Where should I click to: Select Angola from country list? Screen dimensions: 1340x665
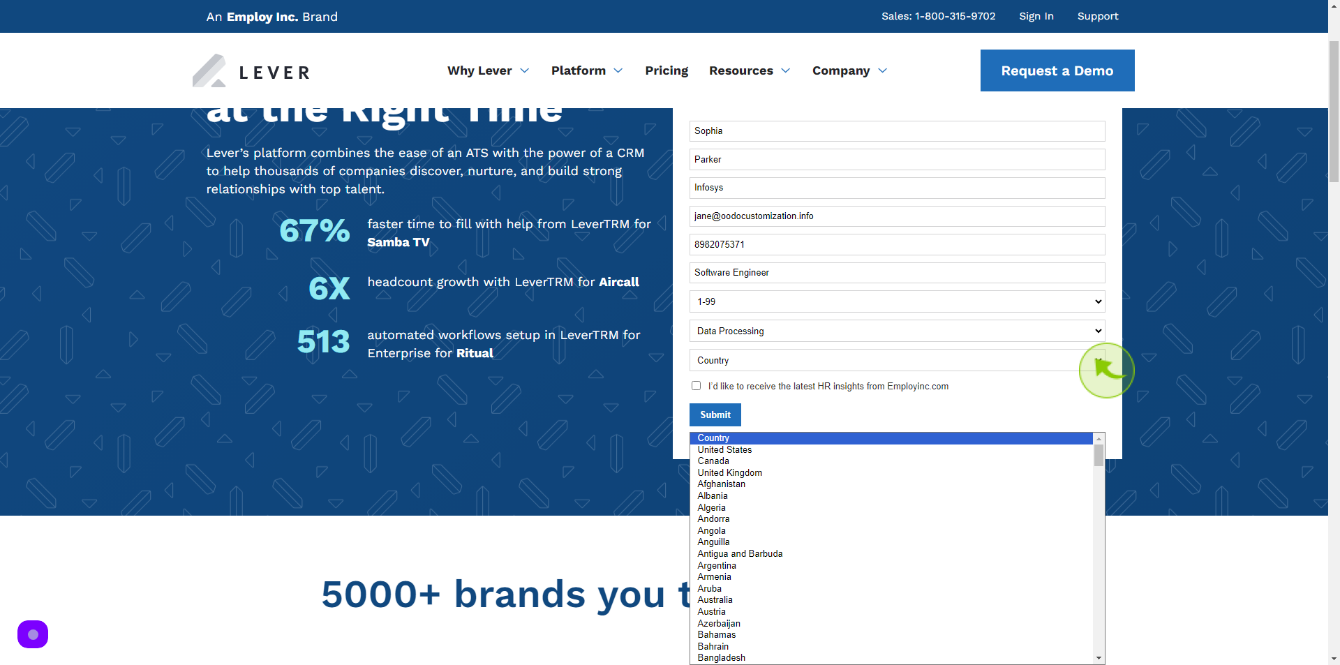tap(891, 531)
